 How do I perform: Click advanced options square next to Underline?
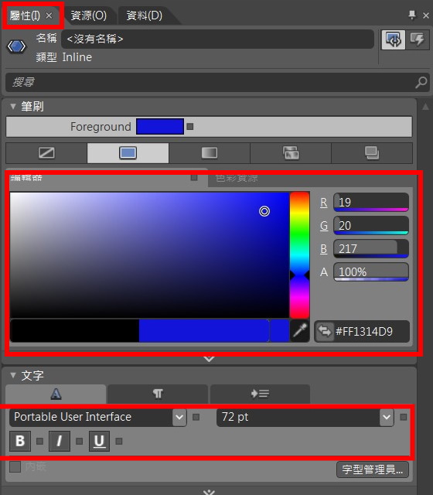click(x=119, y=441)
